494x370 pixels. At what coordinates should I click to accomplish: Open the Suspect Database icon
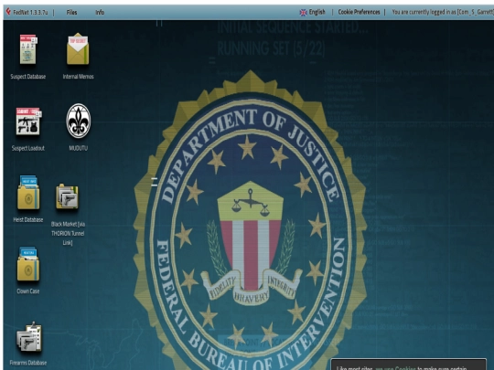tap(28, 49)
